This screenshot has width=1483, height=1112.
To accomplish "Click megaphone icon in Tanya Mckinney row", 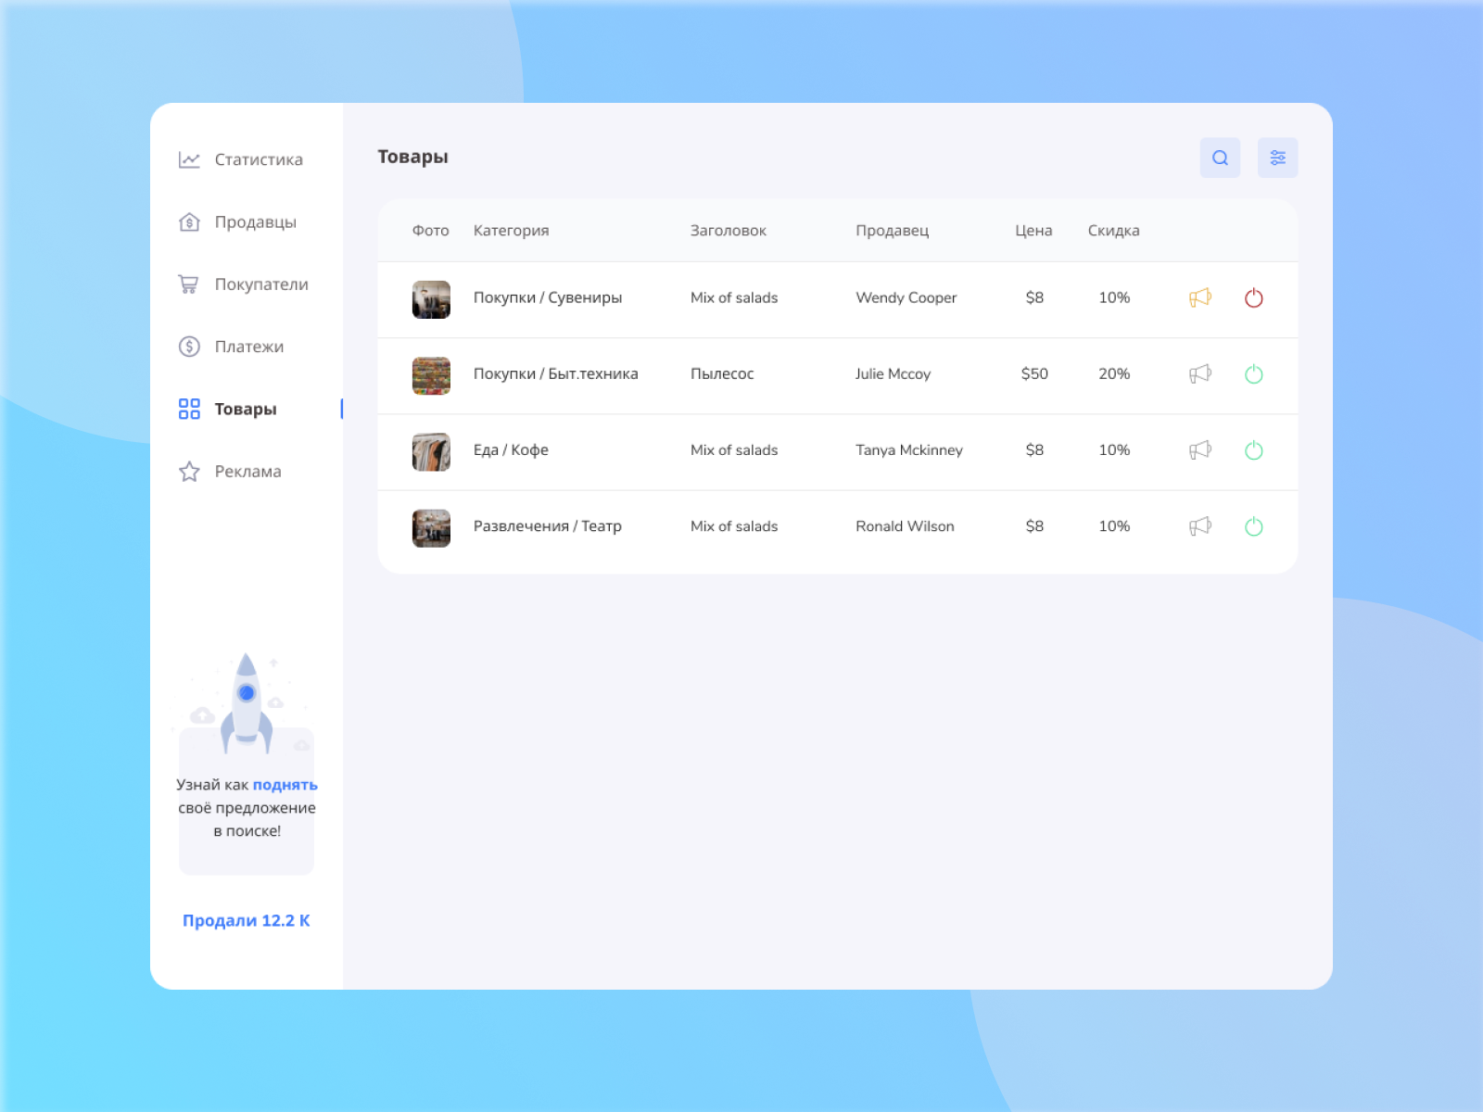I will [1200, 450].
